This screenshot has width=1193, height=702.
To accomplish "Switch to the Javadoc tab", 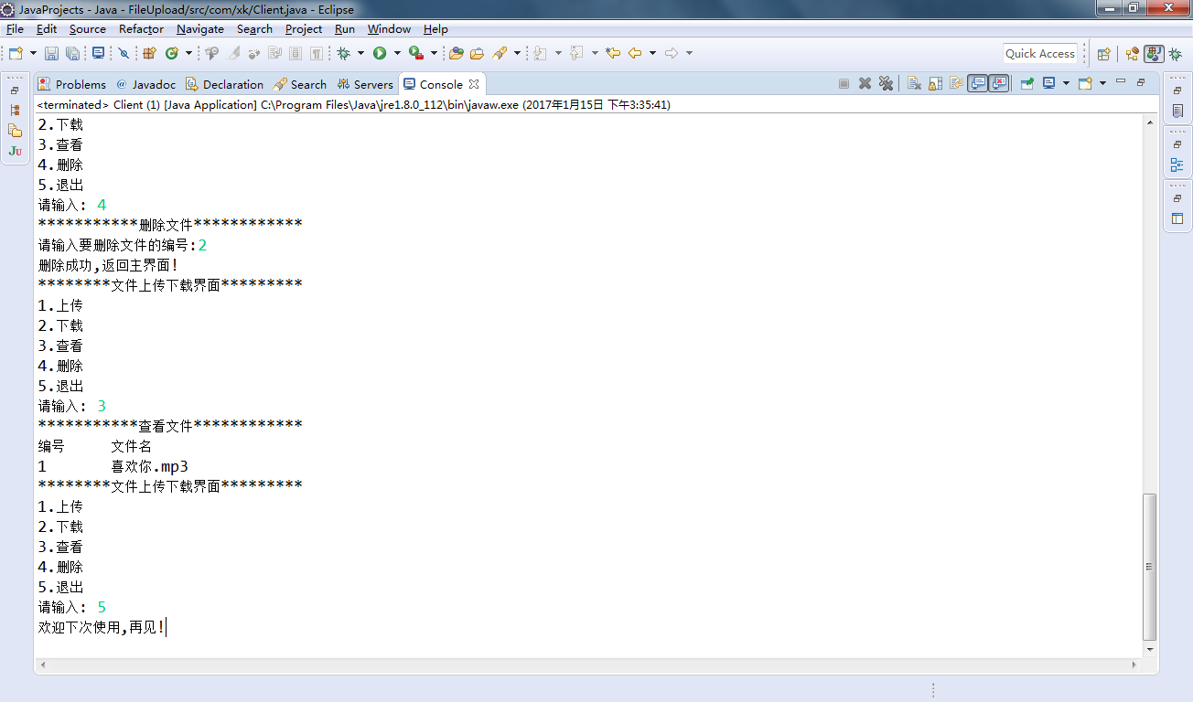I will tap(145, 84).
